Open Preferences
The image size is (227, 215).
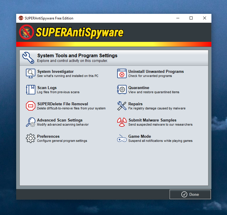tap(48, 137)
